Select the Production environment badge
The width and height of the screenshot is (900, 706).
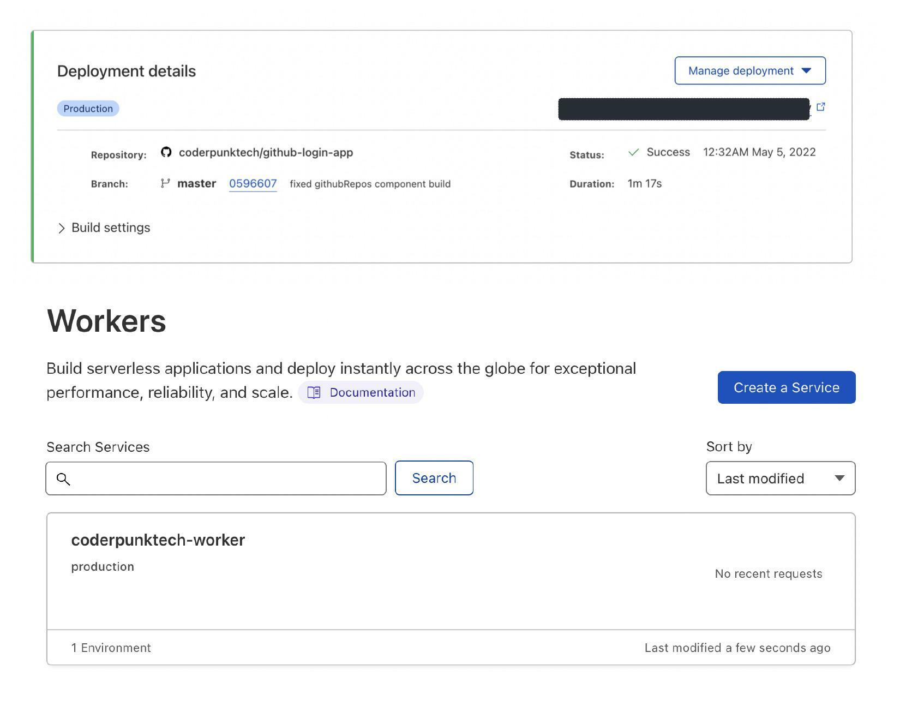pyautogui.click(x=88, y=109)
